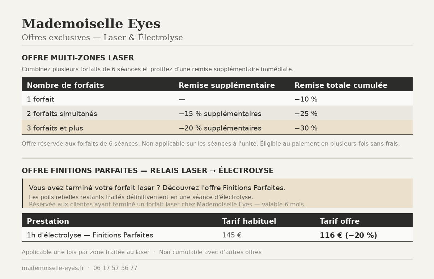Viewport: 434px width, 279px height.
Task: Click the −25 % cumulative discount cell
Action: [x=306, y=113]
